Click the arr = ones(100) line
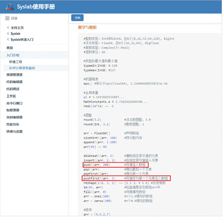The width and height of the screenshot is (223, 217). pyautogui.click(x=118, y=196)
